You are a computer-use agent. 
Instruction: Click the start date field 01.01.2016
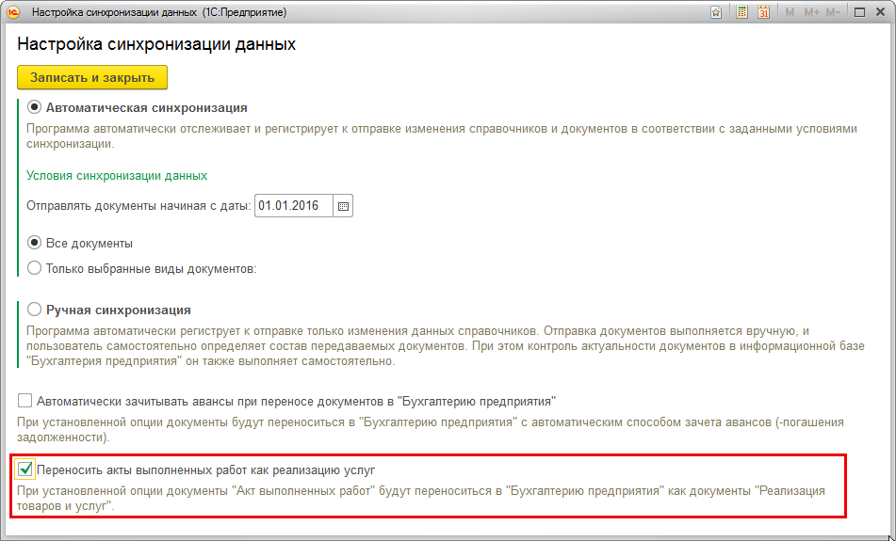point(294,206)
